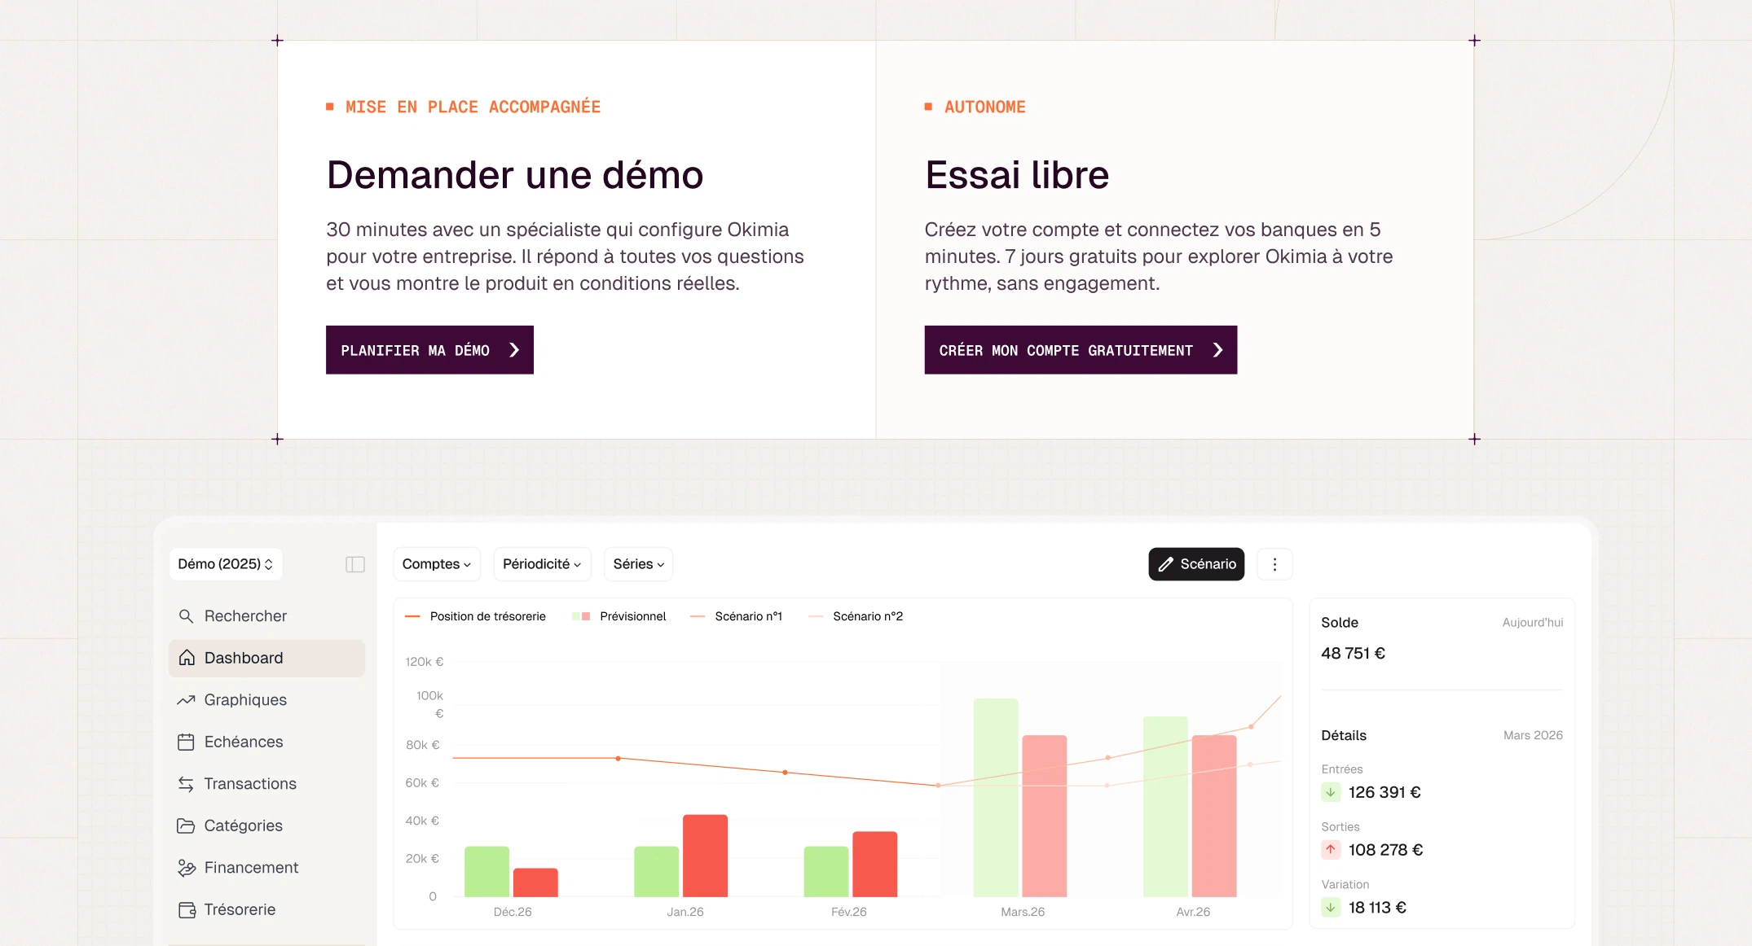
Task: Click the arrow on Créer mon compte button
Action: [1217, 350]
